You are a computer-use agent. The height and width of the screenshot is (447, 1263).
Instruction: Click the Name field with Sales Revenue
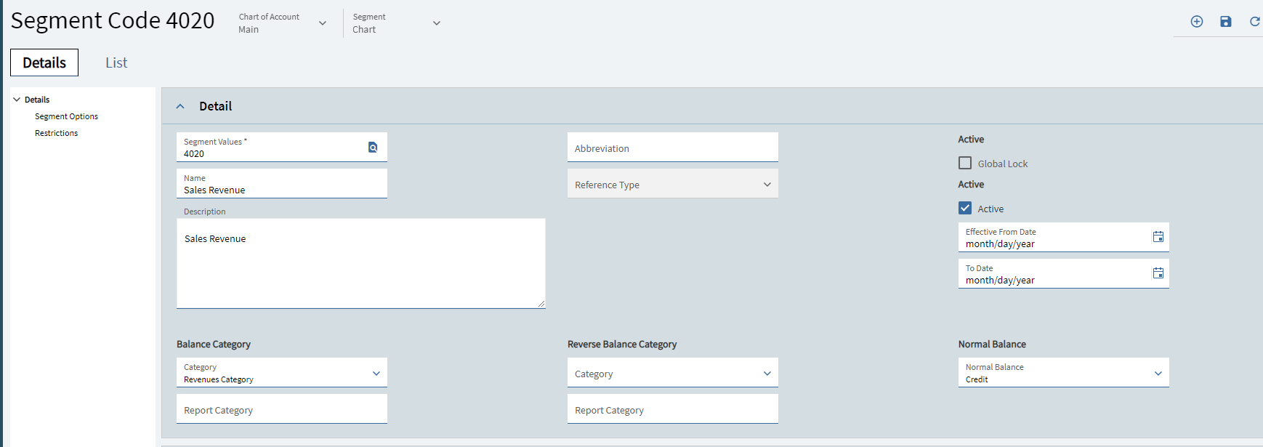(282, 184)
